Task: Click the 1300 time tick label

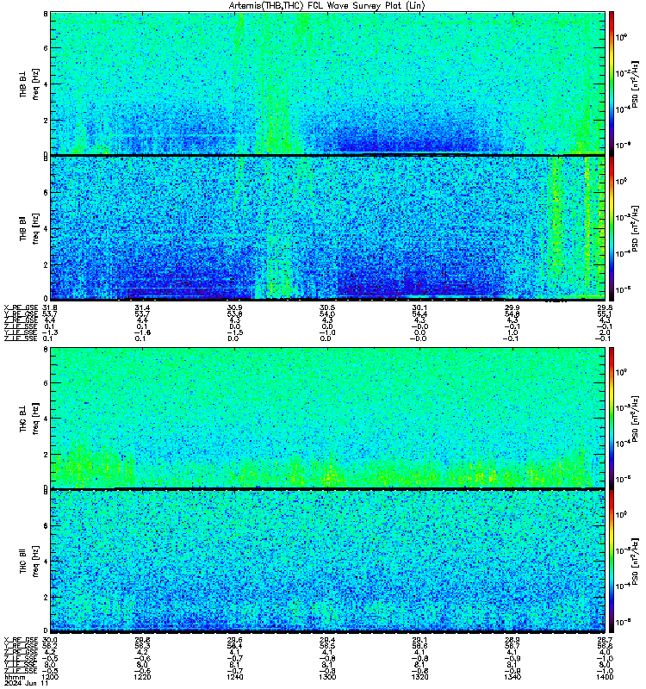Action: 327,677
